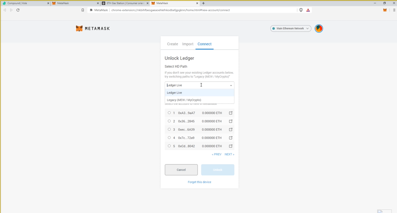Switch to ETH Gas Station browser tab
This screenshot has height=213, width=397.
(x=125, y=3)
